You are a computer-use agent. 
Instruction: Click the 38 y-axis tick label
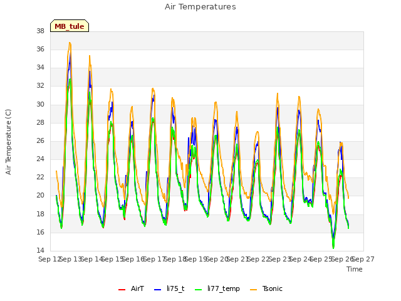click(x=40, y=31)
